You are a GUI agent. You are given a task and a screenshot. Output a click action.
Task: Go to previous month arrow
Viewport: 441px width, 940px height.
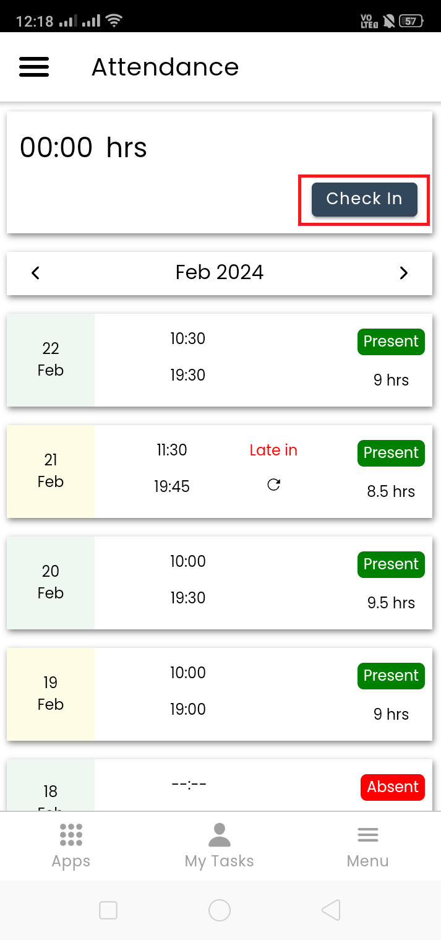click(x=36, y=273)
